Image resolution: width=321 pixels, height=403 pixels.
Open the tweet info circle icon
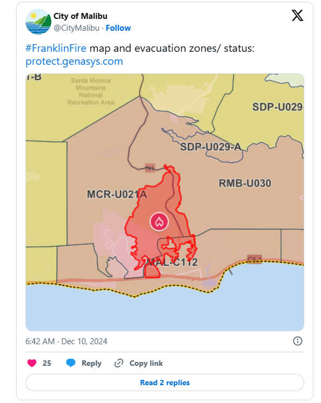point(298,341)
